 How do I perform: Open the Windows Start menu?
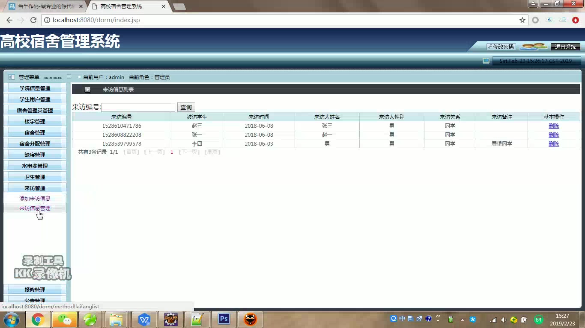[x=11, y=319]
